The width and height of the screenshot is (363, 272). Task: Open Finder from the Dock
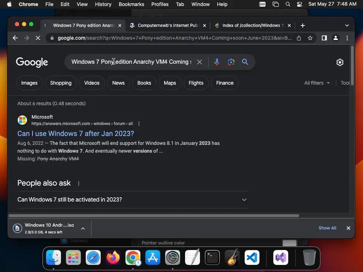pos(54,257)
